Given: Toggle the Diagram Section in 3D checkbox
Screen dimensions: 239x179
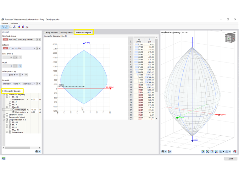Looking at the screenshot, I should pos(7,120).
